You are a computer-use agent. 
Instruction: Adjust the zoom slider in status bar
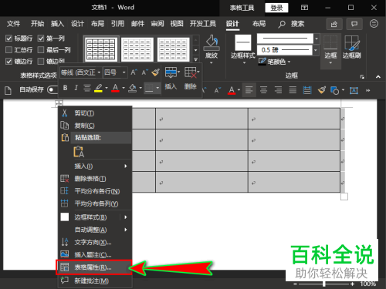tap(323, 284)
